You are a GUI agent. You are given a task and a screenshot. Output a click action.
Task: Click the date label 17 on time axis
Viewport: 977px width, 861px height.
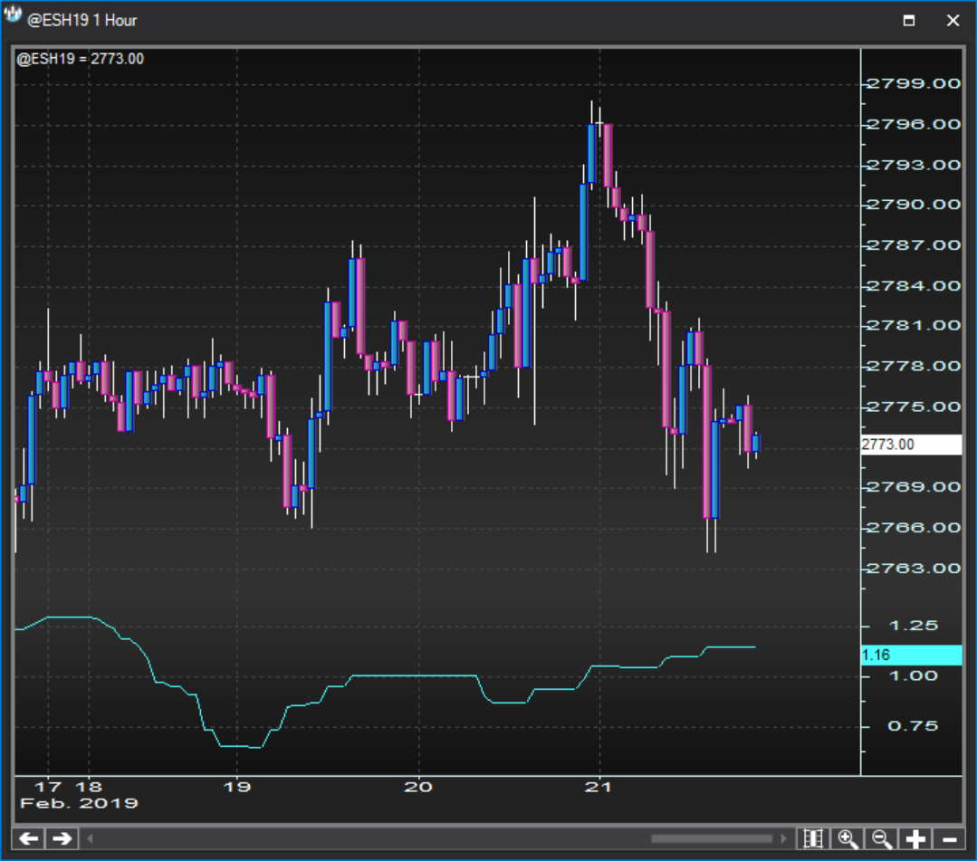tap(48, 787)
